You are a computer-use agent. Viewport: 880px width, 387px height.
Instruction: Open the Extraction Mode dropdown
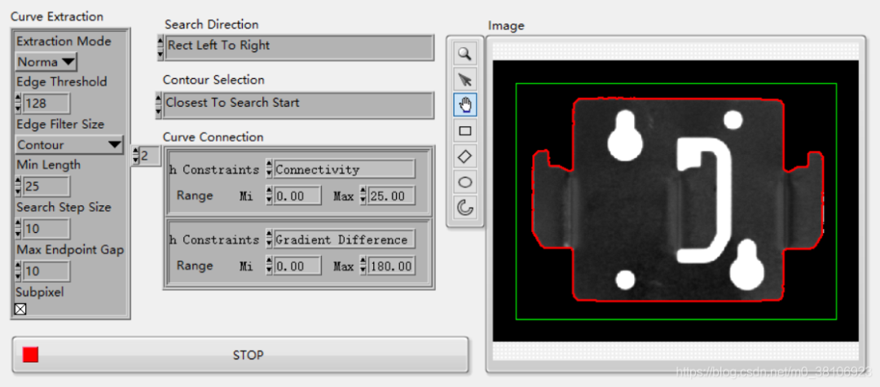pos(46,62)
